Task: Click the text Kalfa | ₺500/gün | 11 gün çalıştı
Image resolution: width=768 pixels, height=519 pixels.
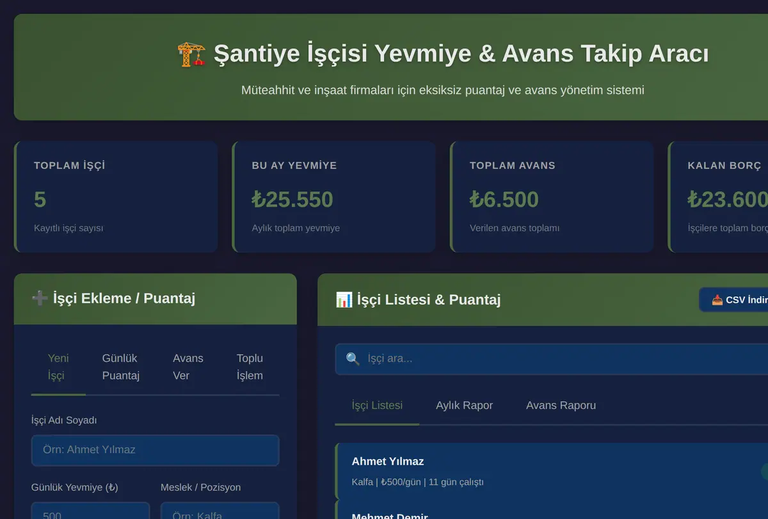Action: (x=418, y=482)
